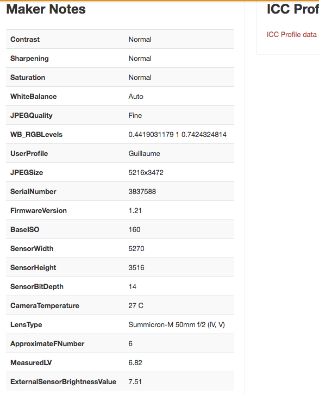The height and width of the screenshot is (395, 319).
Task: Click the LensType Summicron-M 50mm value
Action: click(177, 325)
